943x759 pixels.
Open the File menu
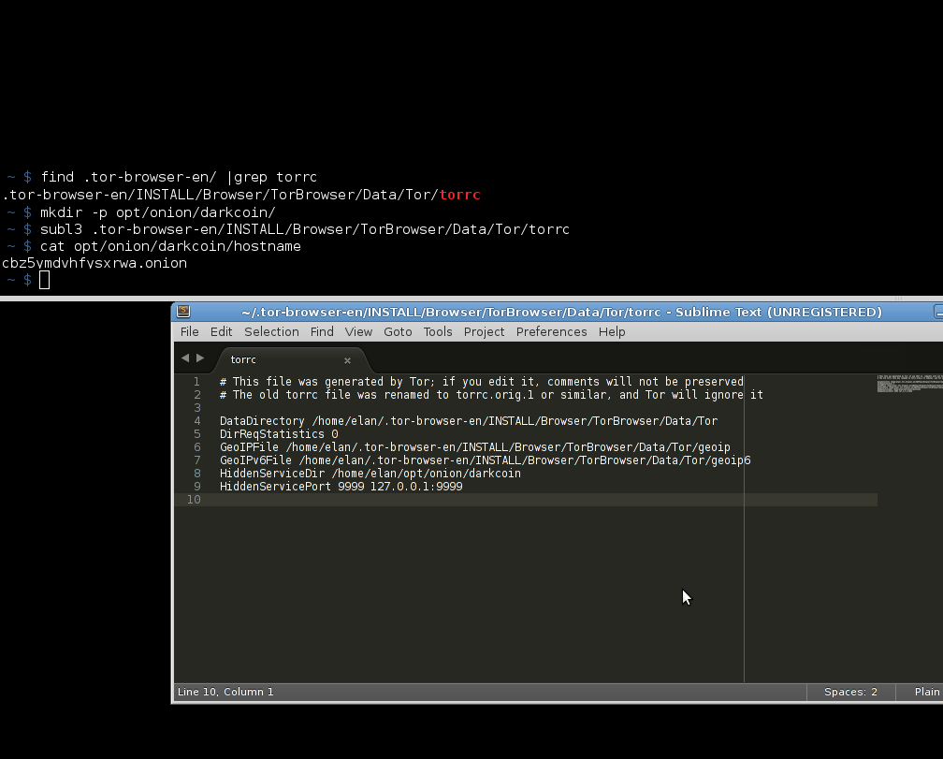pos(189,331)
